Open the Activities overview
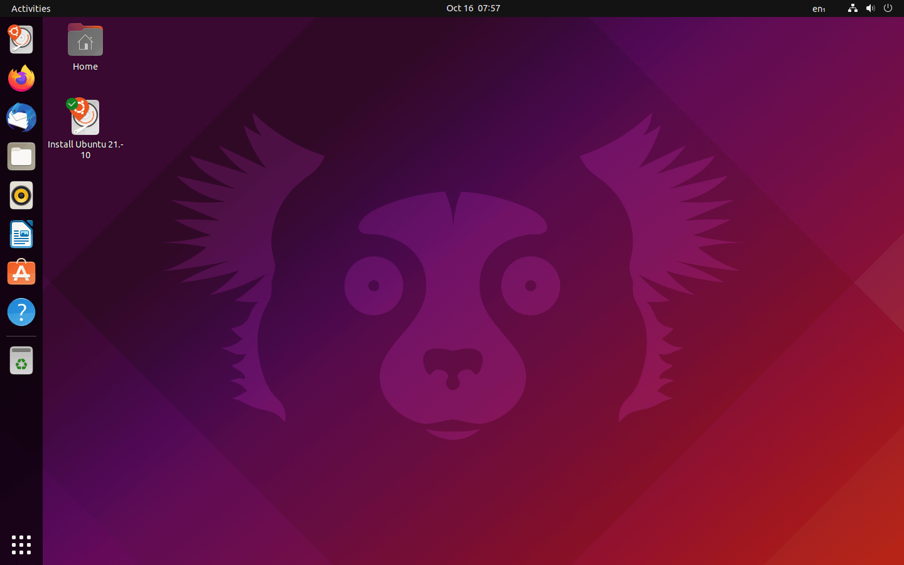The height and width of the screenshot is (565, 904). click(x=31, y=8)
